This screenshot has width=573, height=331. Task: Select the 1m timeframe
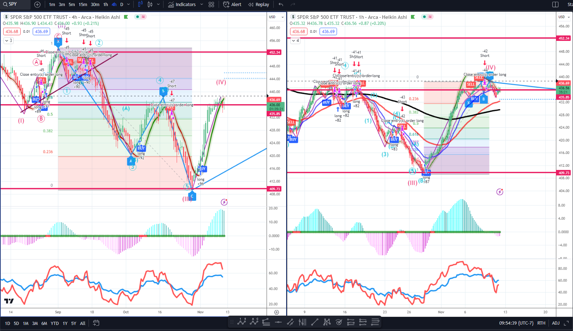point(52,5)
